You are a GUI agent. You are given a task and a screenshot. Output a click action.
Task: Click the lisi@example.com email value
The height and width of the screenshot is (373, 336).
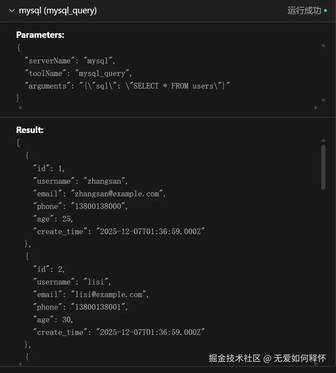click(108, 295)
